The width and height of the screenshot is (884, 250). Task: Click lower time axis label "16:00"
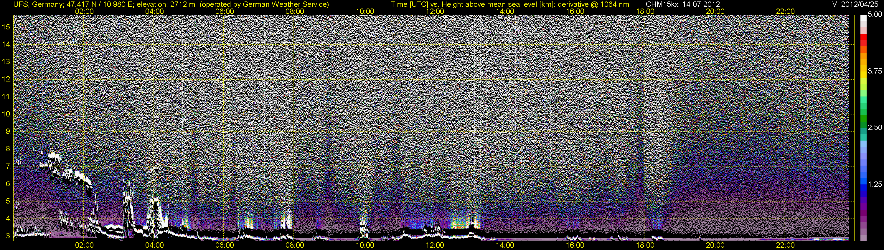[x=575, y=245]
